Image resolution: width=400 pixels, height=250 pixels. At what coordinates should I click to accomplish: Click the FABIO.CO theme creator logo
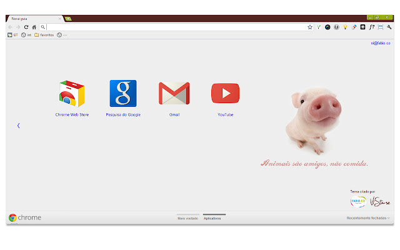(358, 202)
